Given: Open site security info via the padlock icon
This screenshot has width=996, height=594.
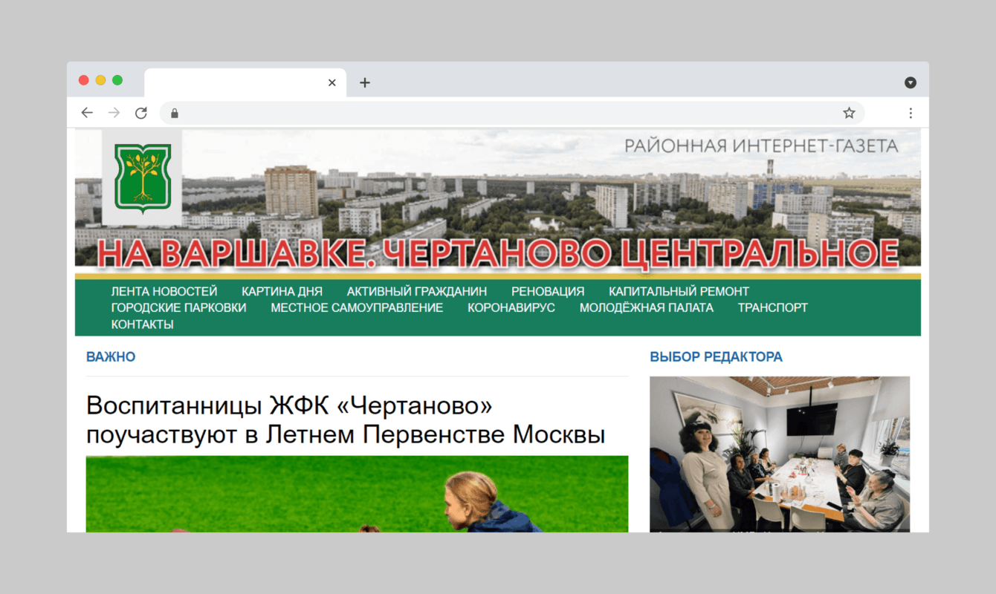Looking at the screenshot, I should point(174,113).
